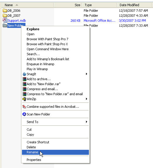Click the Microsoft Office Acc... type cell
The width and height of the screenshot is (153, 168).
pos(99,21)
